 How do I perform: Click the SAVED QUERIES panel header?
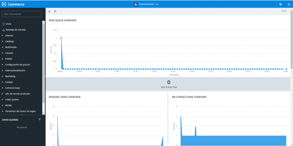(10, 120)
